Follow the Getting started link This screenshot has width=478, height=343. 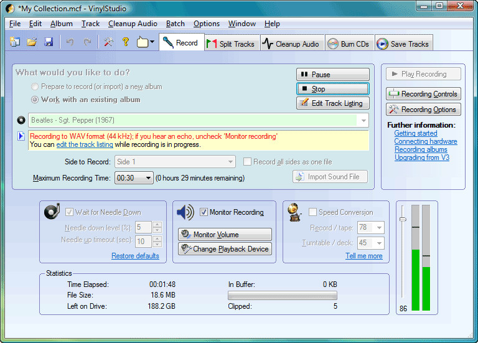(416, 133)
